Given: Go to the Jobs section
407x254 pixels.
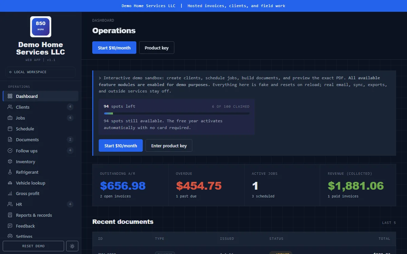Looking at the screenshot, I should (x=41, y=118).
